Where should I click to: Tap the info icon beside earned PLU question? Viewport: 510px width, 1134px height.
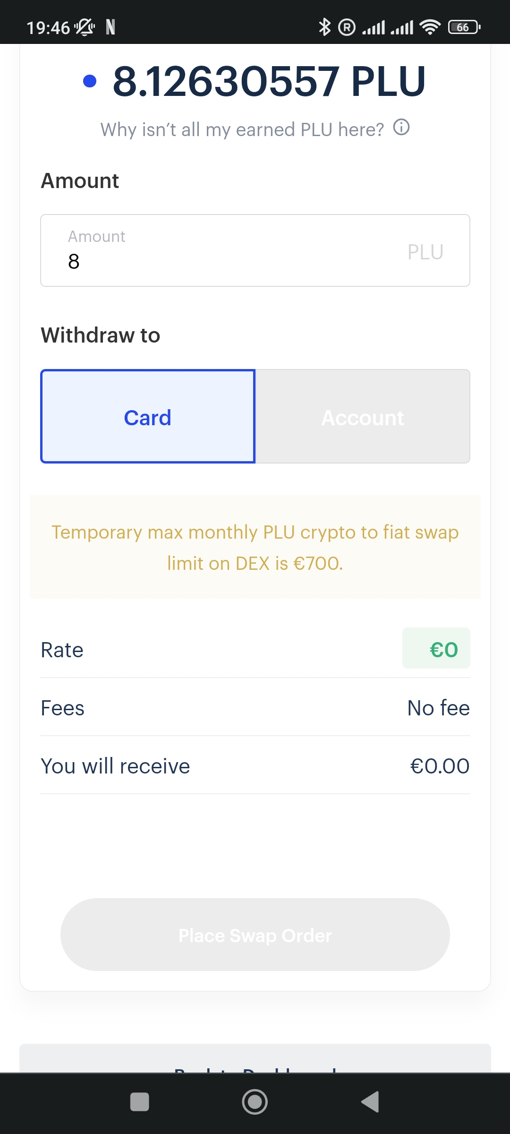tap(401, 128)
